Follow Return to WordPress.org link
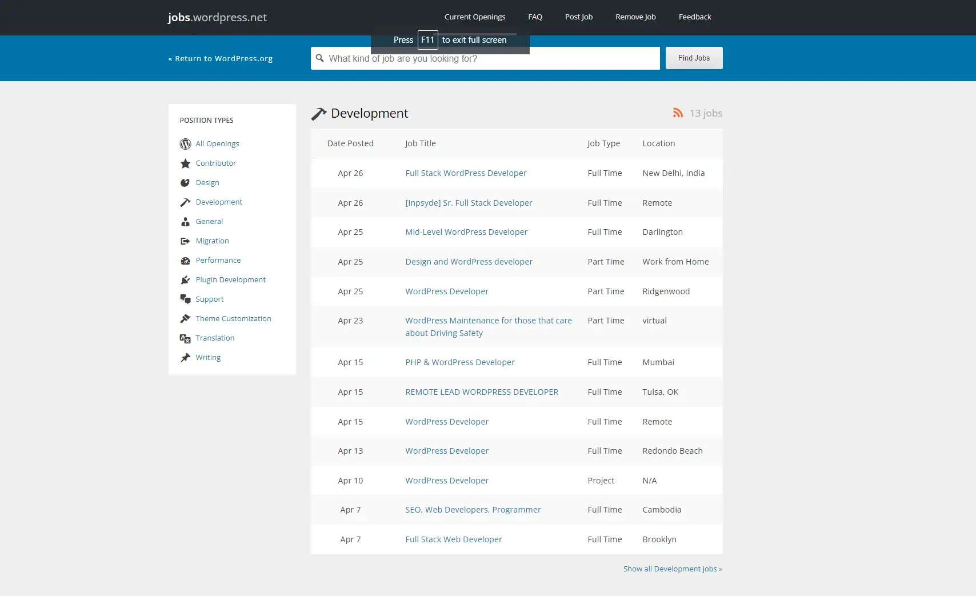976x596 pixels. (221, 58)
